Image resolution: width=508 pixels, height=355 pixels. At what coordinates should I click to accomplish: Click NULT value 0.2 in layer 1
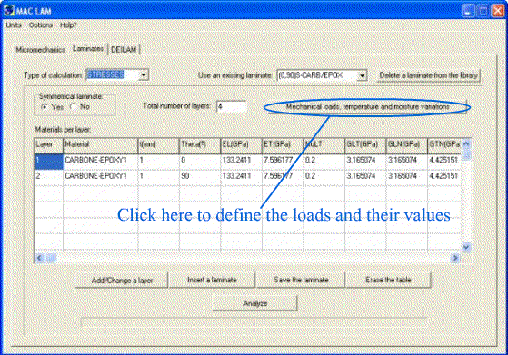pyautogui.click(x=324, y=162)
